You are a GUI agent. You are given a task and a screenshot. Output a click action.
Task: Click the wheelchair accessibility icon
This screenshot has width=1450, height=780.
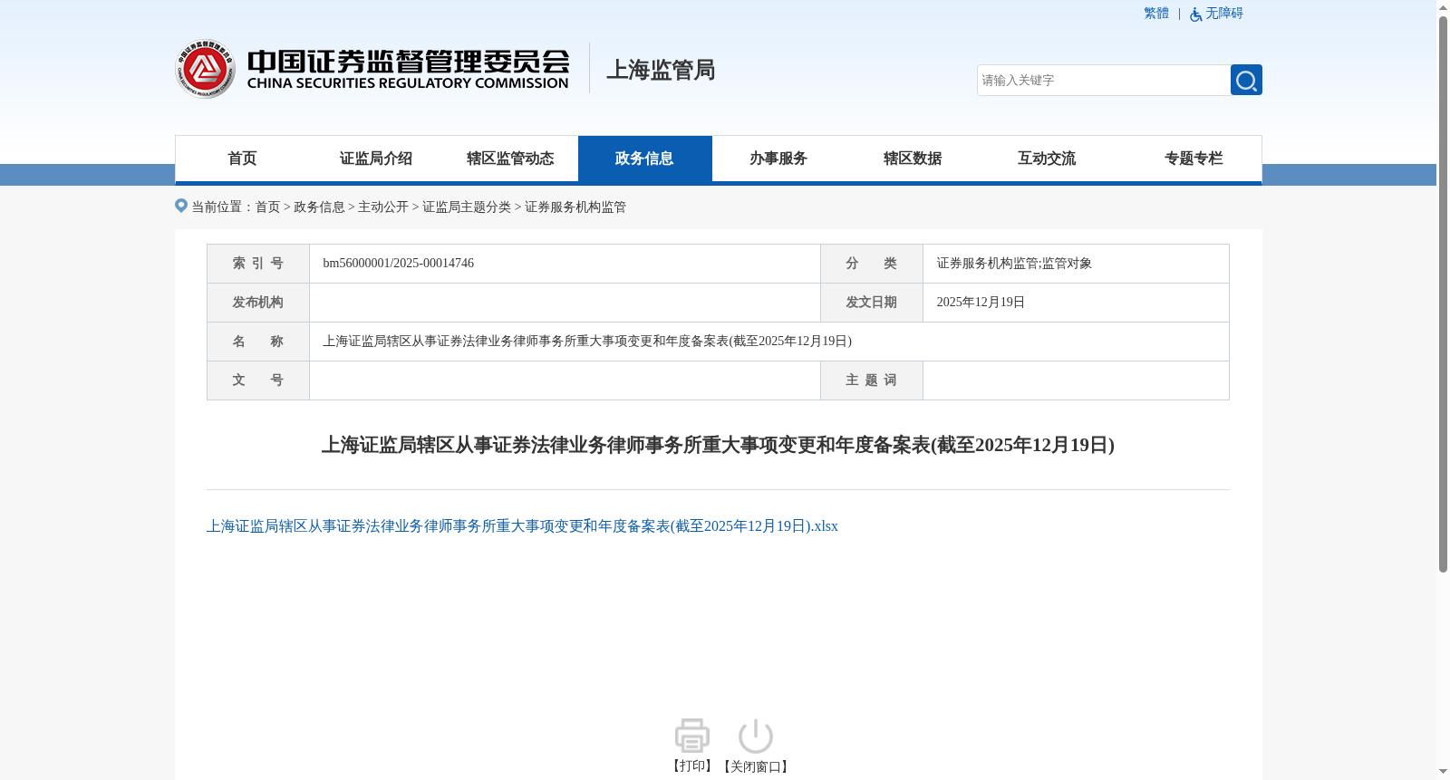pos(1196,14)
